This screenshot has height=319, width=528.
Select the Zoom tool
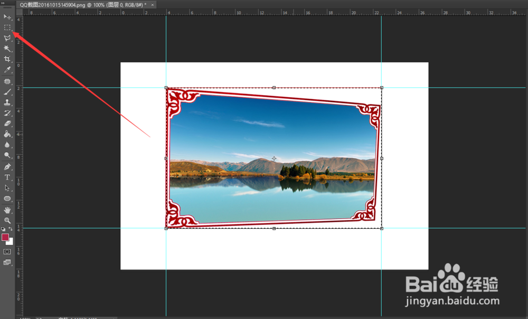tap(7, 221)
